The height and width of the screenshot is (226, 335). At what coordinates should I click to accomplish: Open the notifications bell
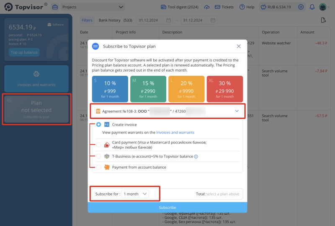312,7
